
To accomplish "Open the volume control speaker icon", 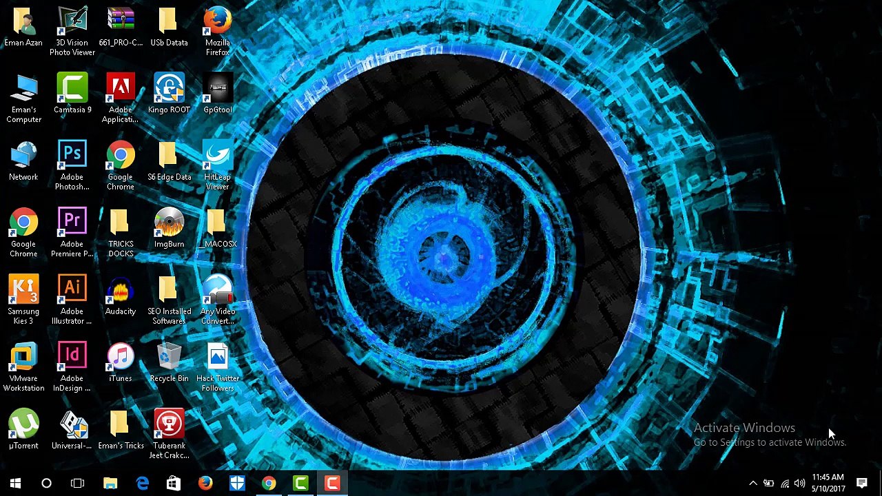I will (x=799, y=483).
